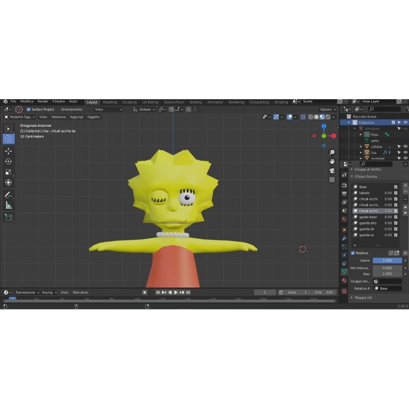Open the Output properties tab
This screenshot has height=409, width=409.
pos(344,194)
